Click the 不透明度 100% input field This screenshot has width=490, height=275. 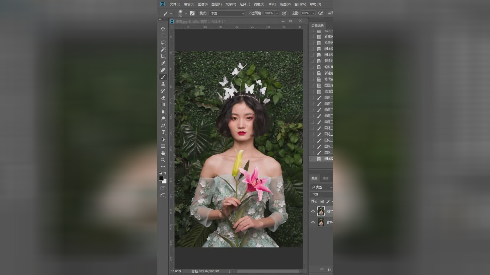(269, 13)
